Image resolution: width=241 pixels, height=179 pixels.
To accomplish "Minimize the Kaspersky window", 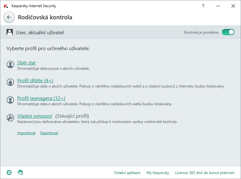I will (x=218, y=6).
